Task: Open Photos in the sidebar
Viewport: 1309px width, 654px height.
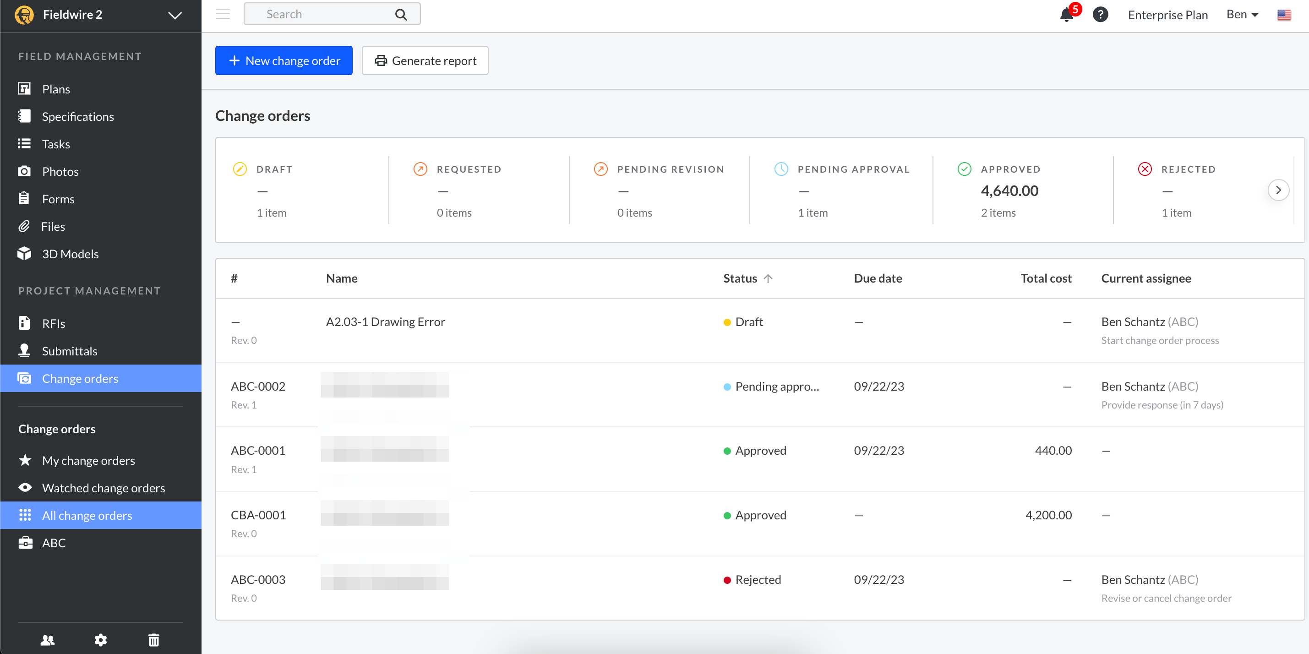Action: coord(101,171)
